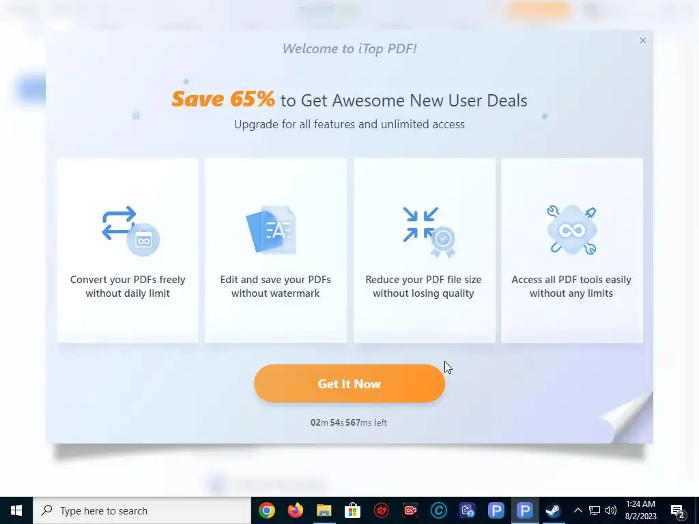Screen dimensions: 699x524
Task: Open the 'Edit and save your PDFs' card
Action: [276, 250]
